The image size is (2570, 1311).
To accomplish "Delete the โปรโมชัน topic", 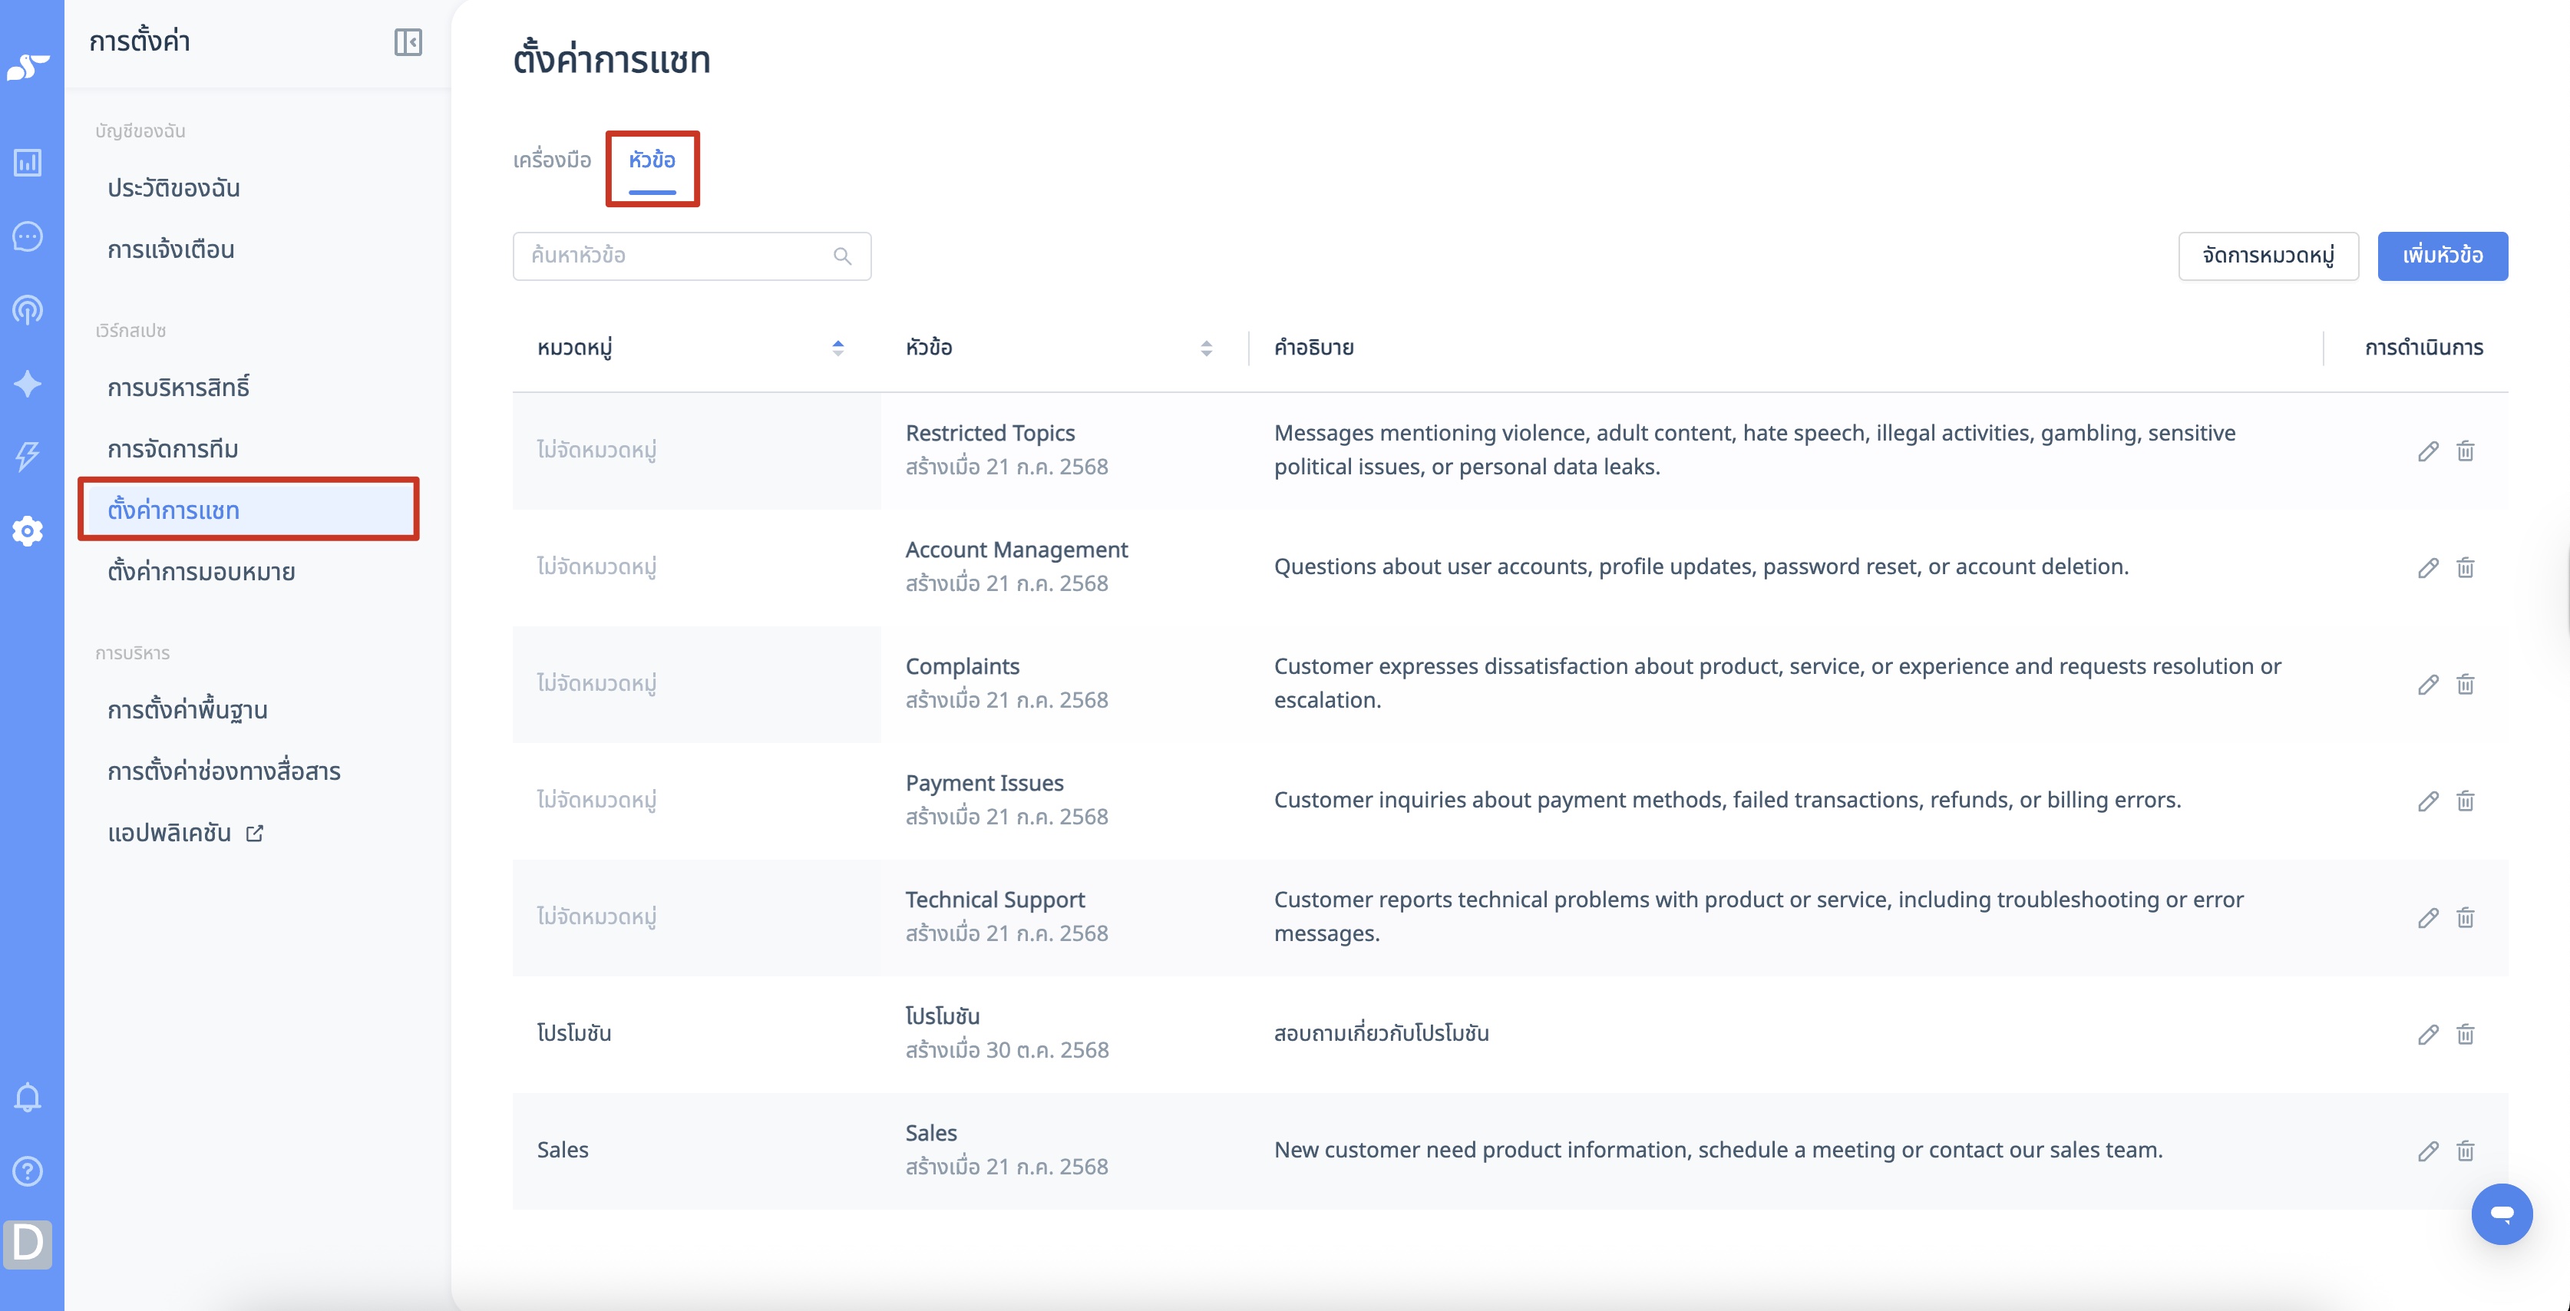I will (2466, 1035).
